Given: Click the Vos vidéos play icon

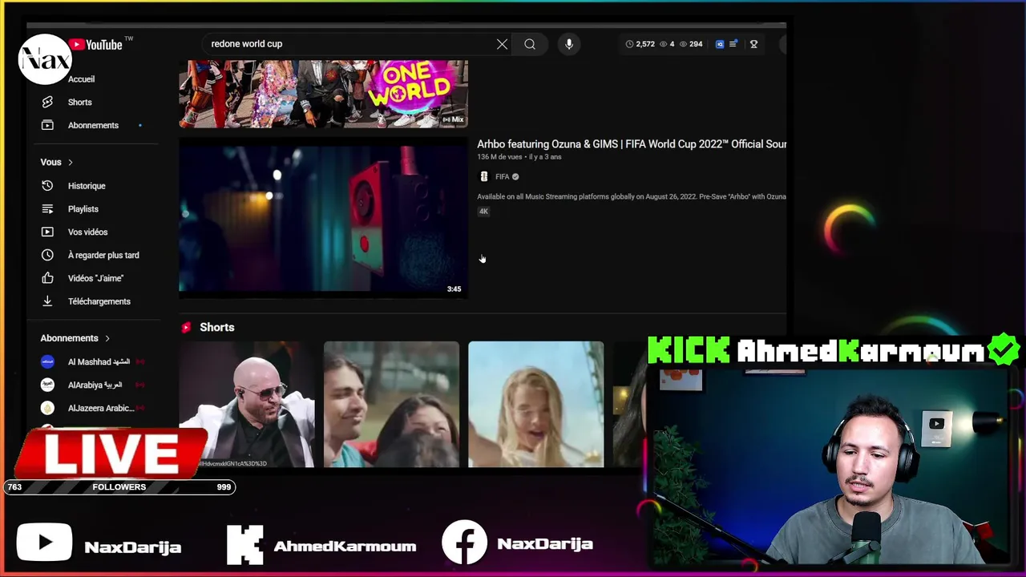Looking at the screenshot, I should click(47, 232).
